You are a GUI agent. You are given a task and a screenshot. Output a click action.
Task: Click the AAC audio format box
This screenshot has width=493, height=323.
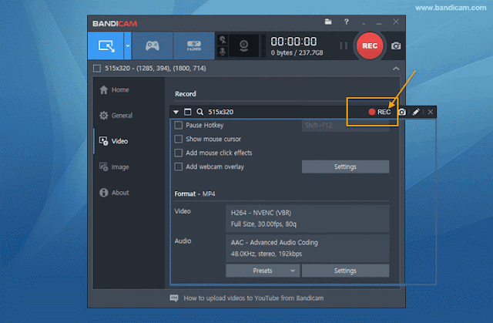click(x=307, y=248)
